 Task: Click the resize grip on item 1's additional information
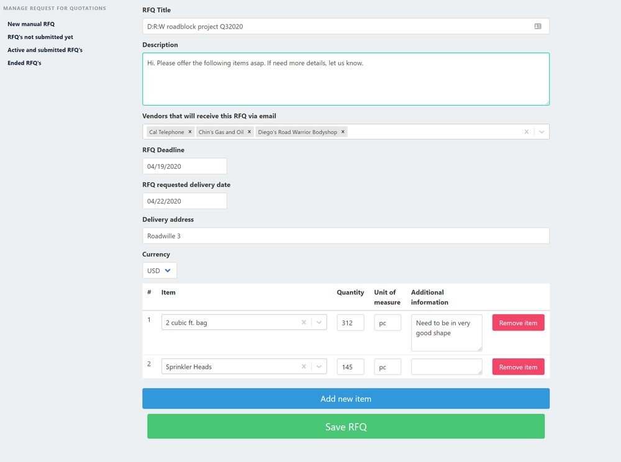480,350
